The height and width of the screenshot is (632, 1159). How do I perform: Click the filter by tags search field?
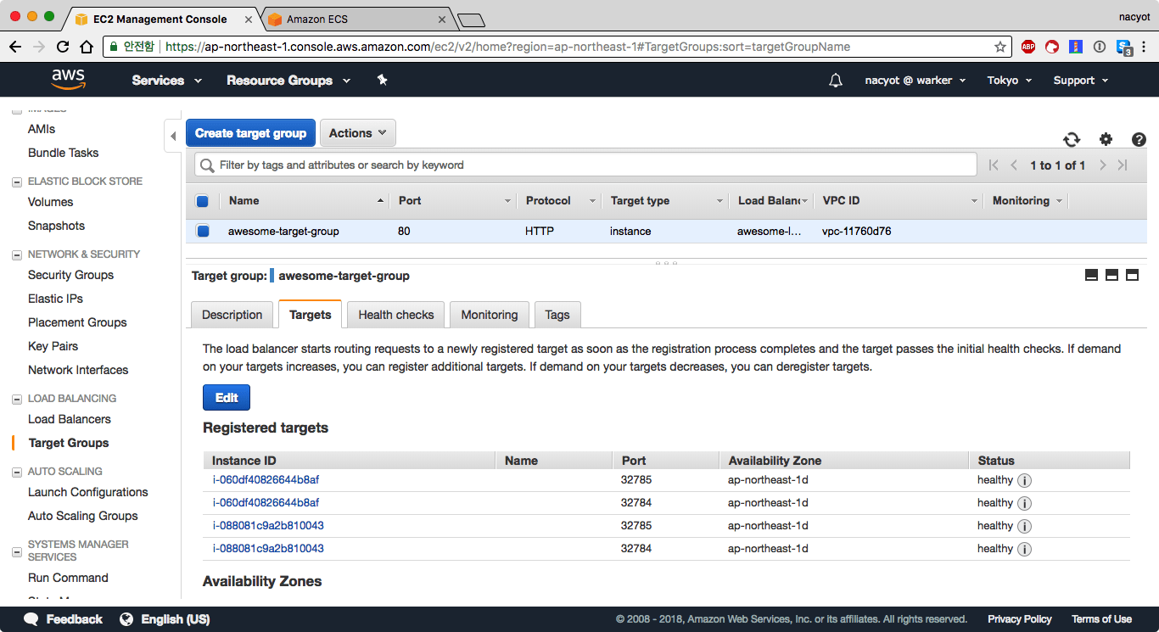coord(585,165)
